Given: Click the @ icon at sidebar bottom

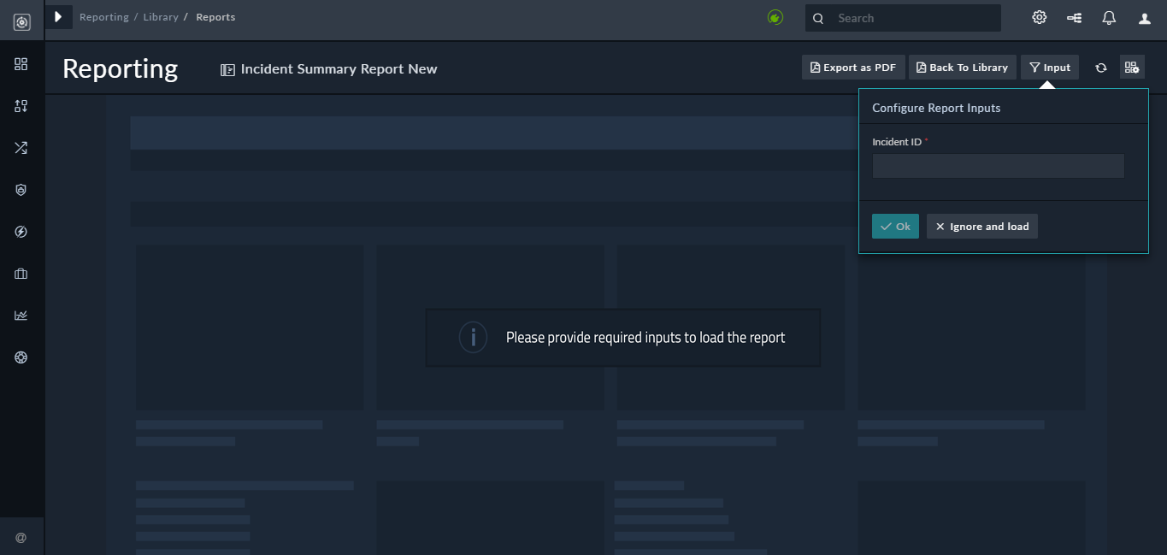Looking at the screenshot, I should click(21, 537).
